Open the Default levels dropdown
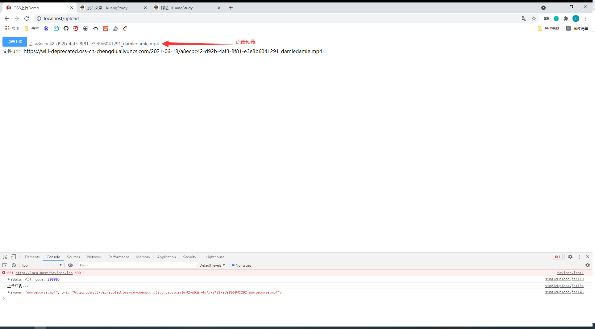The height and width of the screenshot is (329, 595). click(x=212, y=265)
